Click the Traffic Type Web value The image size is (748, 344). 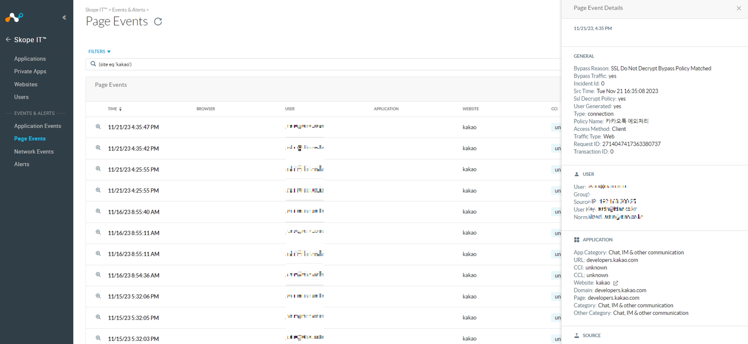(x=608, y=136)
